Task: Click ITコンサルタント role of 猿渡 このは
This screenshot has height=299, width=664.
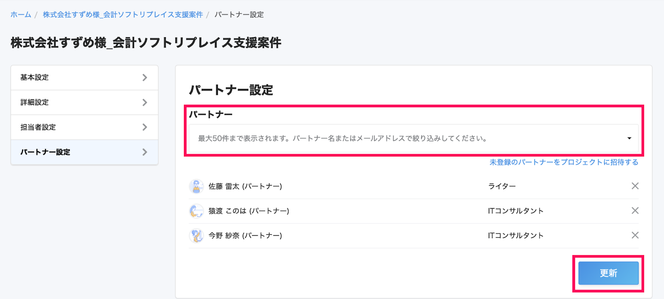Action: (515, 211)
